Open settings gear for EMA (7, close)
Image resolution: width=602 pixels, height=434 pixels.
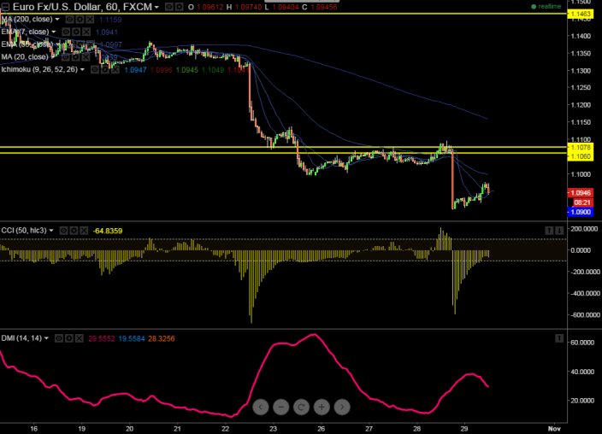point(76,32)
